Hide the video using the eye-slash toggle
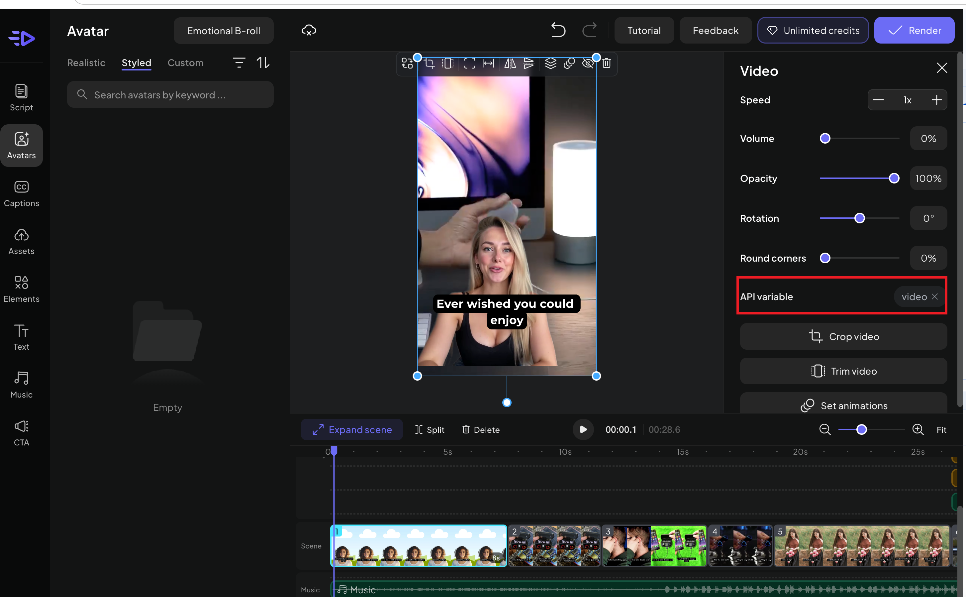Screen dimensions: 966x597 click(588, 63)
